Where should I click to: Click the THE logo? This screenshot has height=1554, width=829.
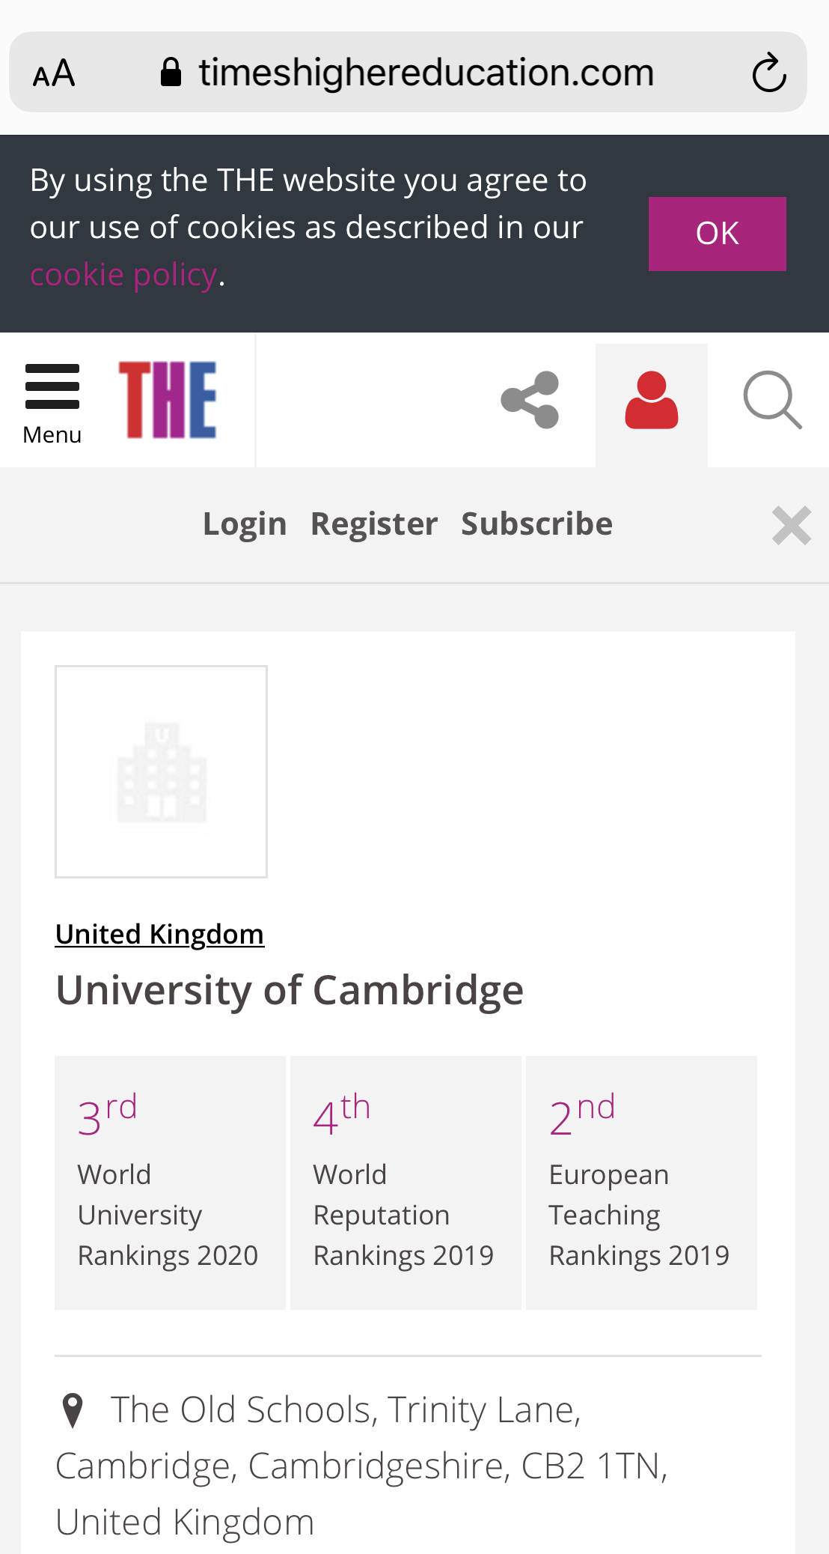[168, 400]
